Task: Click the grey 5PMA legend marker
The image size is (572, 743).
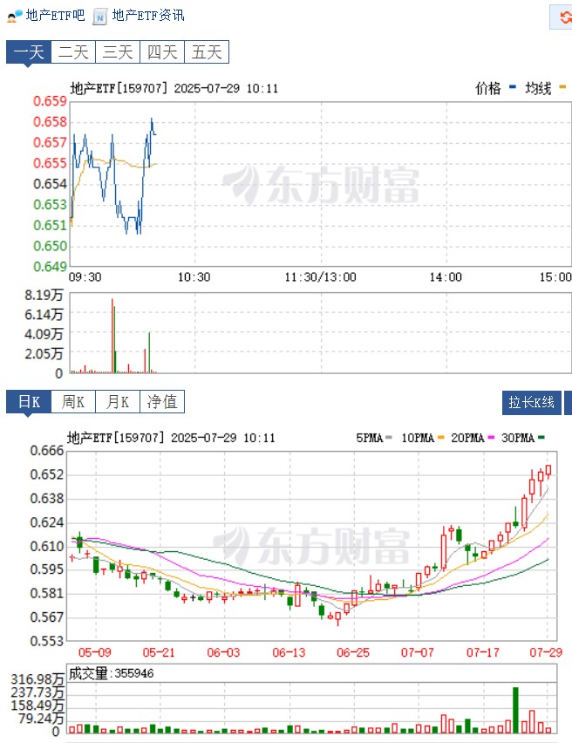Action: (389, 438)
